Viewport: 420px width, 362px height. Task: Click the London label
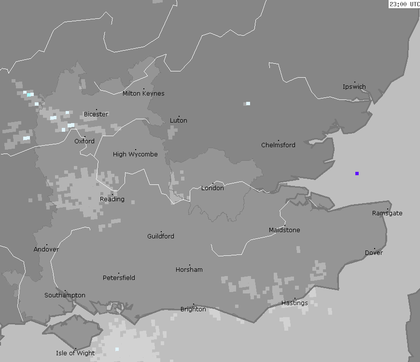point(212,188)
